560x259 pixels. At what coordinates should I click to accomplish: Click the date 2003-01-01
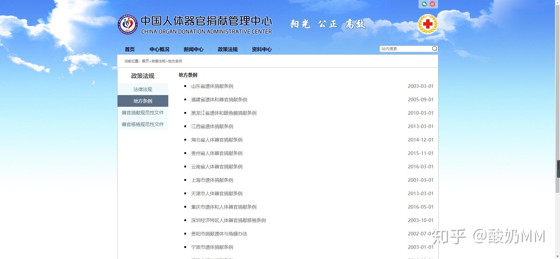pyautogui.click(x=421, y=247)
